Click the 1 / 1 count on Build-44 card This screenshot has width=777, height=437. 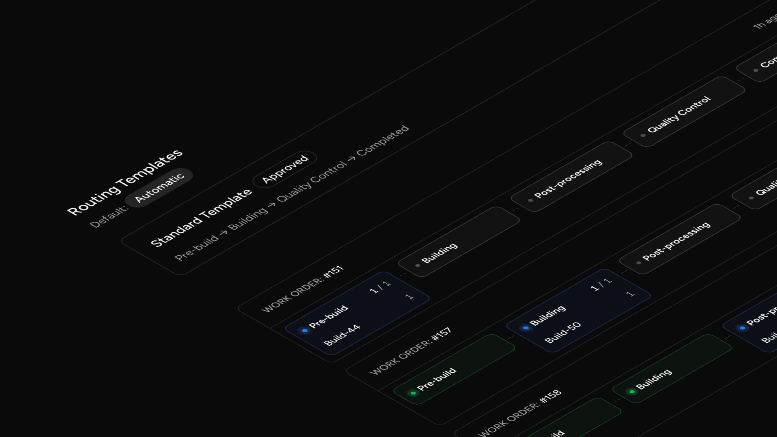380,287
